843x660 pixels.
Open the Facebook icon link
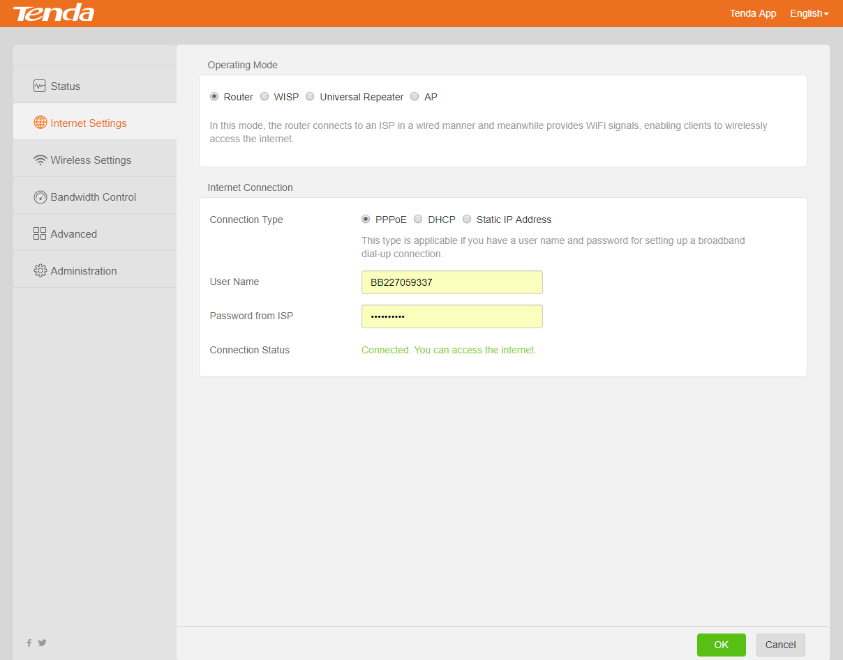[29, 643]
